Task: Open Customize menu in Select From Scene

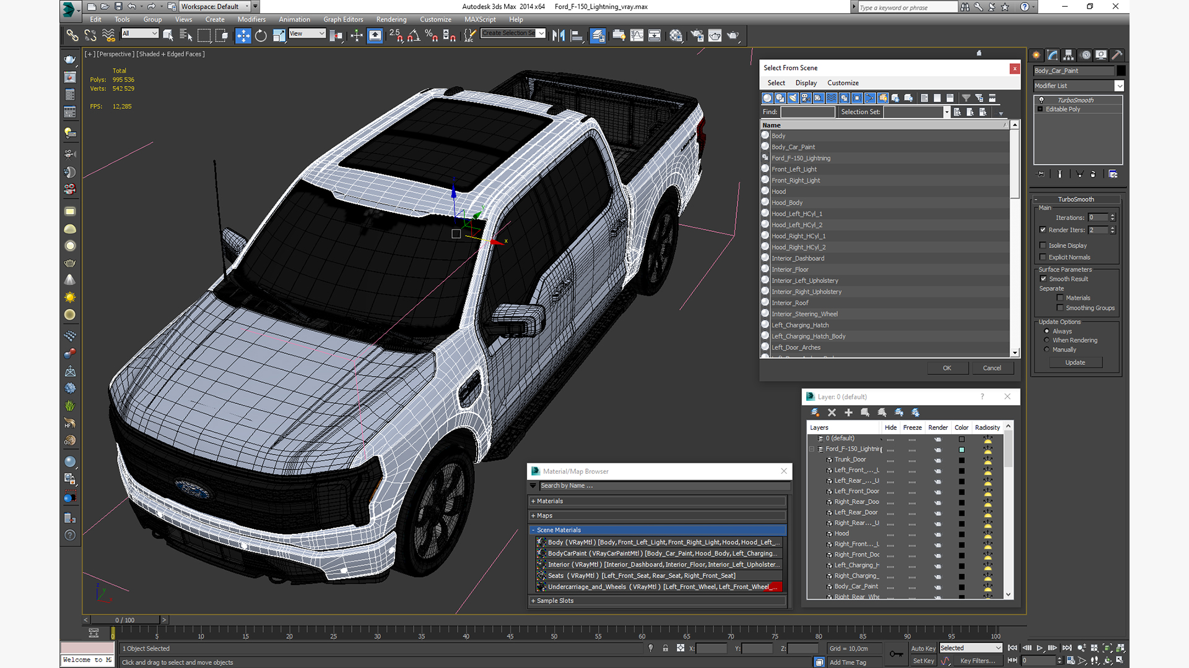Action: (x=843, y=83)
